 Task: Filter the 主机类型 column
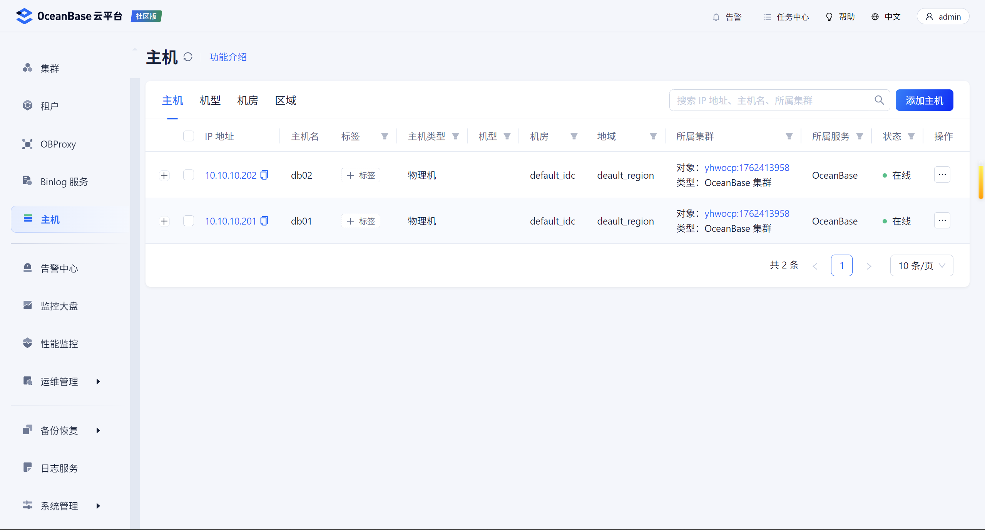point(456,136)
